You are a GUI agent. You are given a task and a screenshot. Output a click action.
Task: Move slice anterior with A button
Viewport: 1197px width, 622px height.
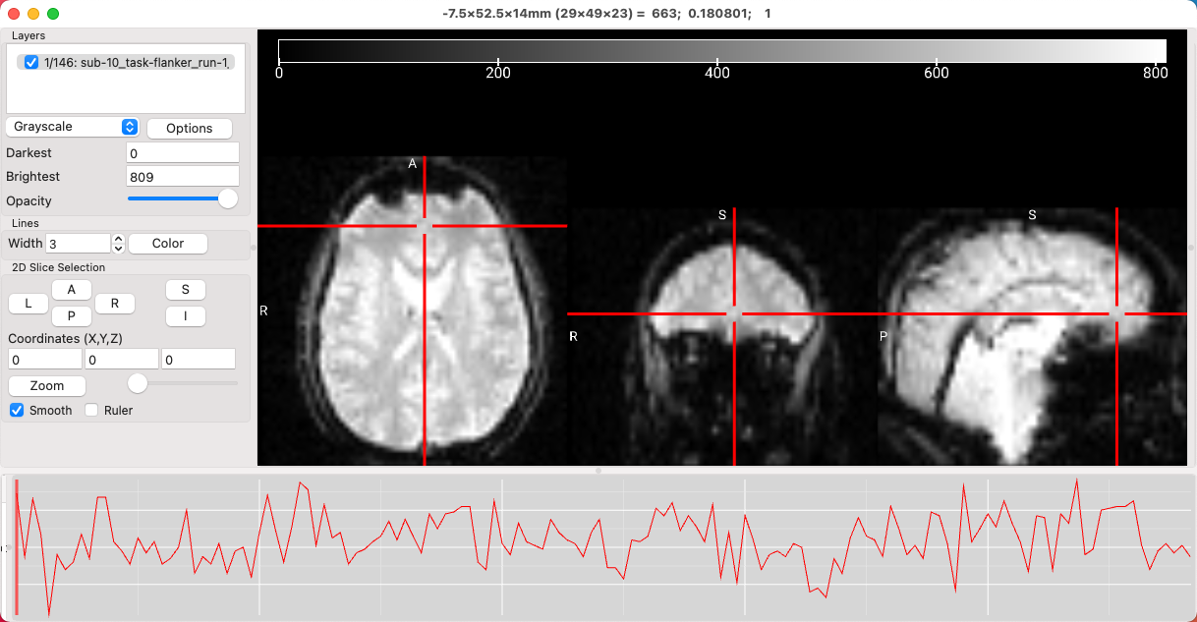tap(71, 290)
